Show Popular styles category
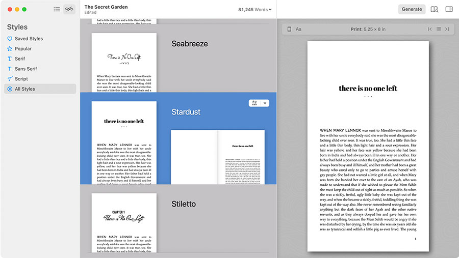Viewport: 459px width, 258px height. pyautogui.click(x=40, y=48)
